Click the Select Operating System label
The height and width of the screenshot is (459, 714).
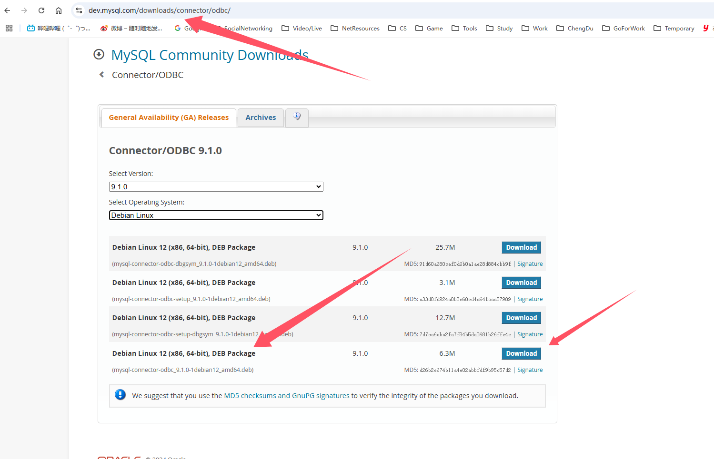point(147,202)
